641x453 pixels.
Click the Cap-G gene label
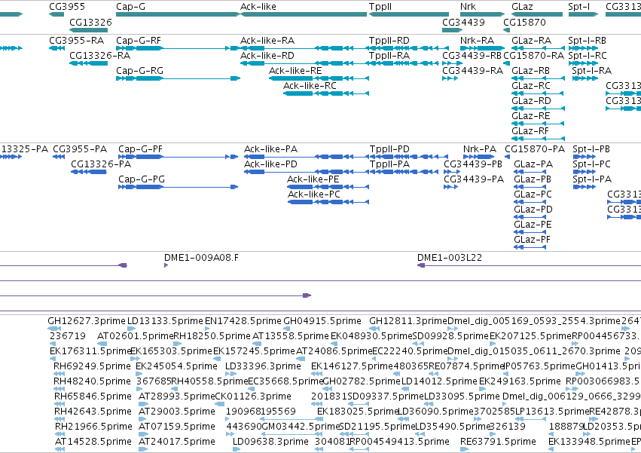[x=130, y=7]
